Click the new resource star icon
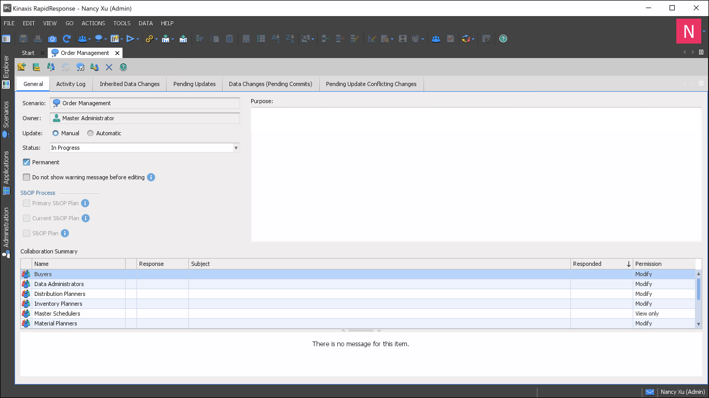 [x=114, y=39]
